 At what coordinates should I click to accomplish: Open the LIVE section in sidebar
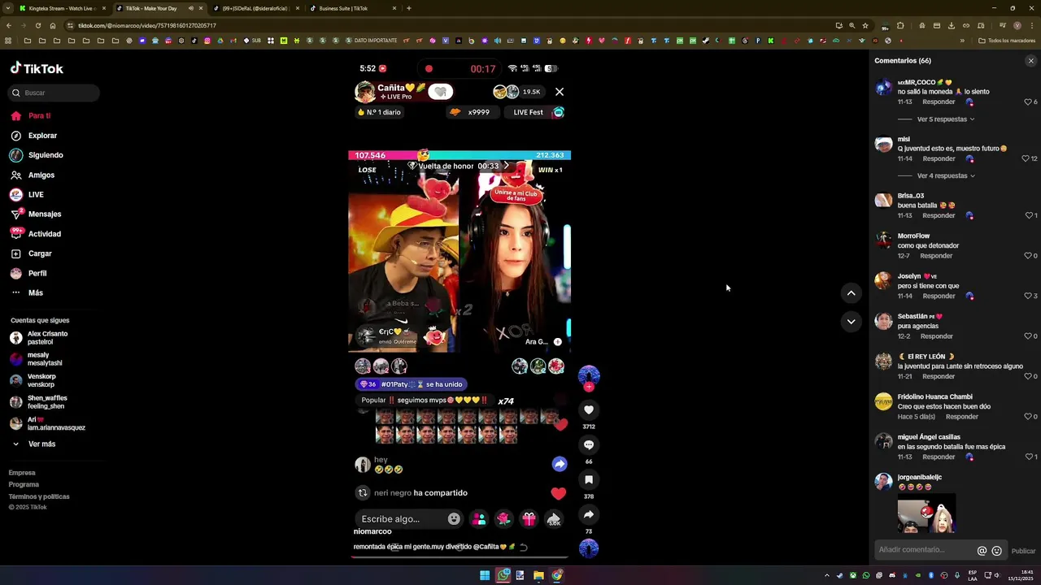tap(27, 194)
